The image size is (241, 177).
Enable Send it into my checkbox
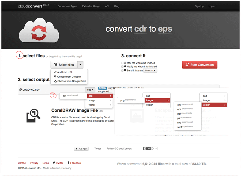pos(122,71)
